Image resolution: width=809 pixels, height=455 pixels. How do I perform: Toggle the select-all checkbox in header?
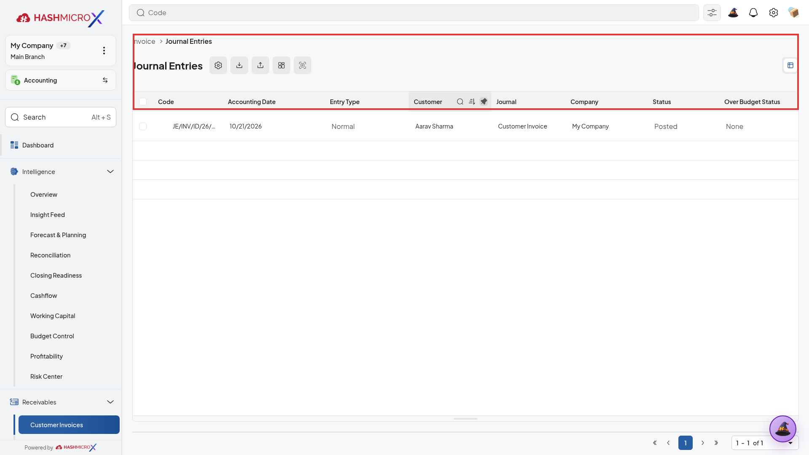coord(143,102)
